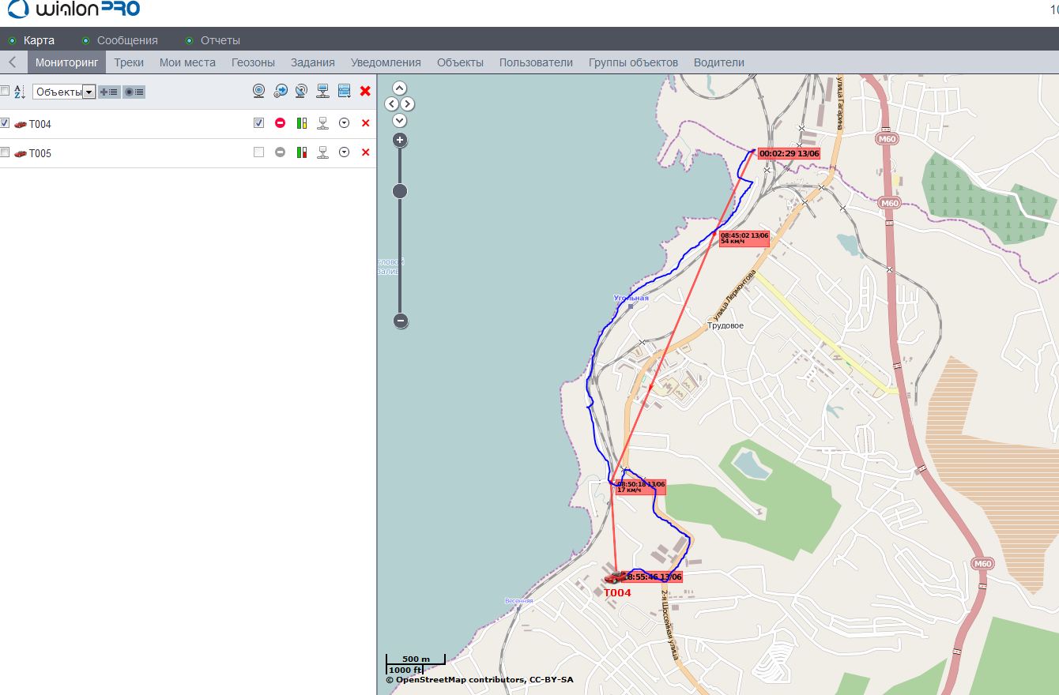Click the map zoom slider handle
1059x695 pixels.
400,191
